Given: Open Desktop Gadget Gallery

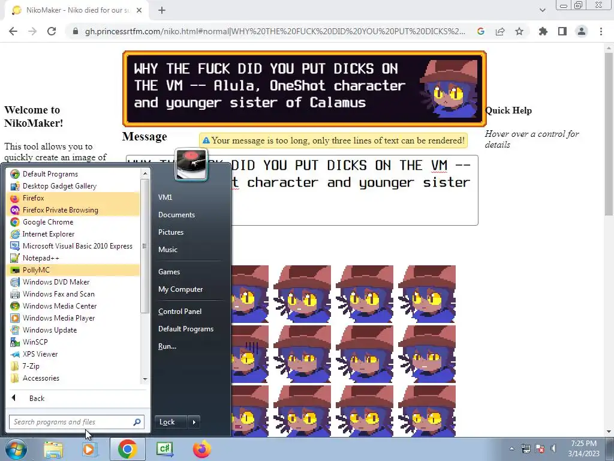Looking at the screenshot, I should coord(73,186).
